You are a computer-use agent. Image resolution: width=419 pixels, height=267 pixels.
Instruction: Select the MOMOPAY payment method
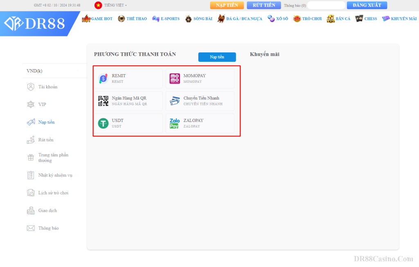(x=200, y=79)
